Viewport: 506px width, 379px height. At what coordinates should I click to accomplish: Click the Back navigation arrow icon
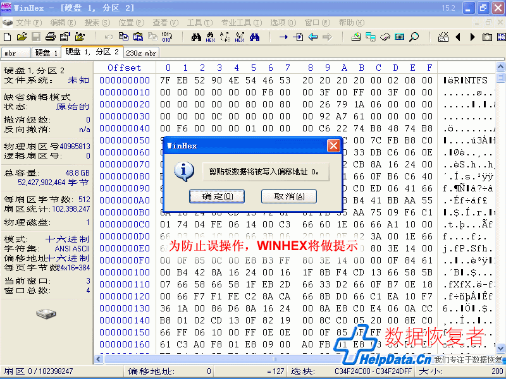coord(312,37)
